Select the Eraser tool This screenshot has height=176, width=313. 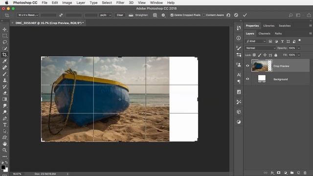point(4,93)
